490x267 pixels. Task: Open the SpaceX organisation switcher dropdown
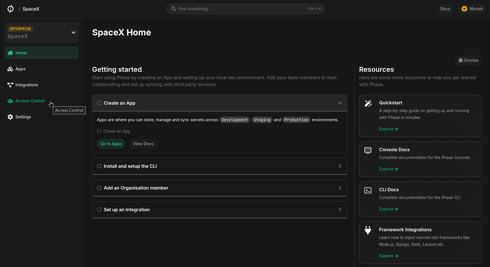coord(41,33)
